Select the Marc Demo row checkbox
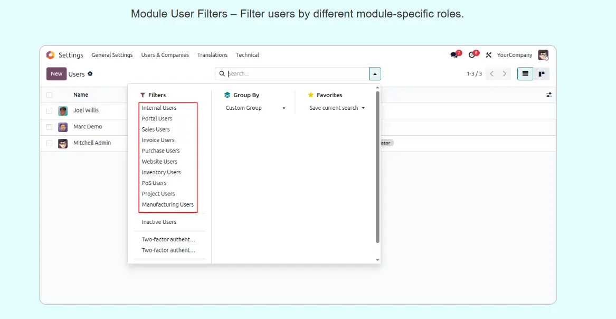616x319 pixels. click(x=49, y=127)
